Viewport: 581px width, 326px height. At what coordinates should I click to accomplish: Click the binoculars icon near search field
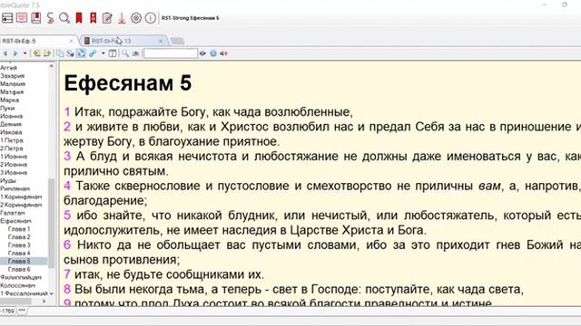[136, 53]
